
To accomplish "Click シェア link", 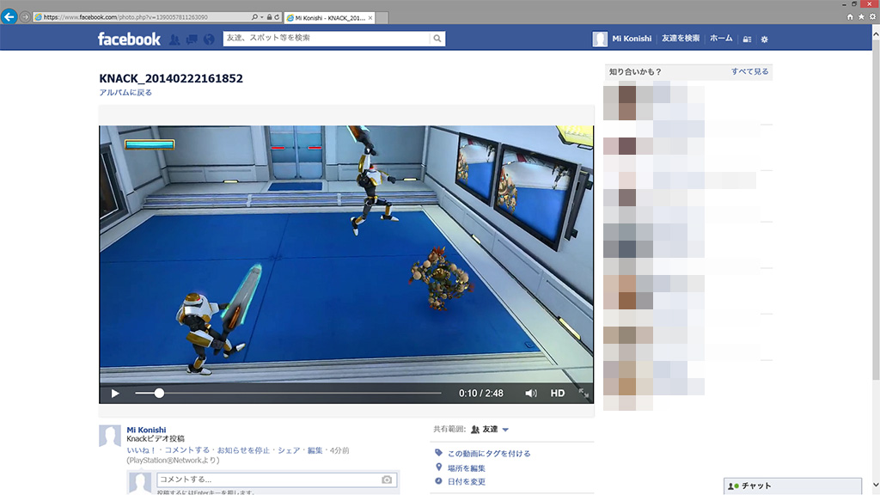I will pos(289,450).
